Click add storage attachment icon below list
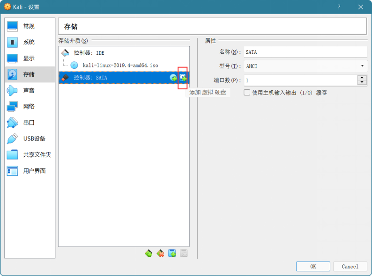Screen dimensions: 372x276 coord(172,253)
